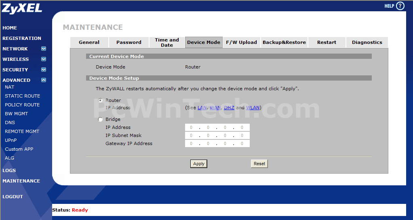Collapse the ADVANCED menu arrow

(44, 80)
